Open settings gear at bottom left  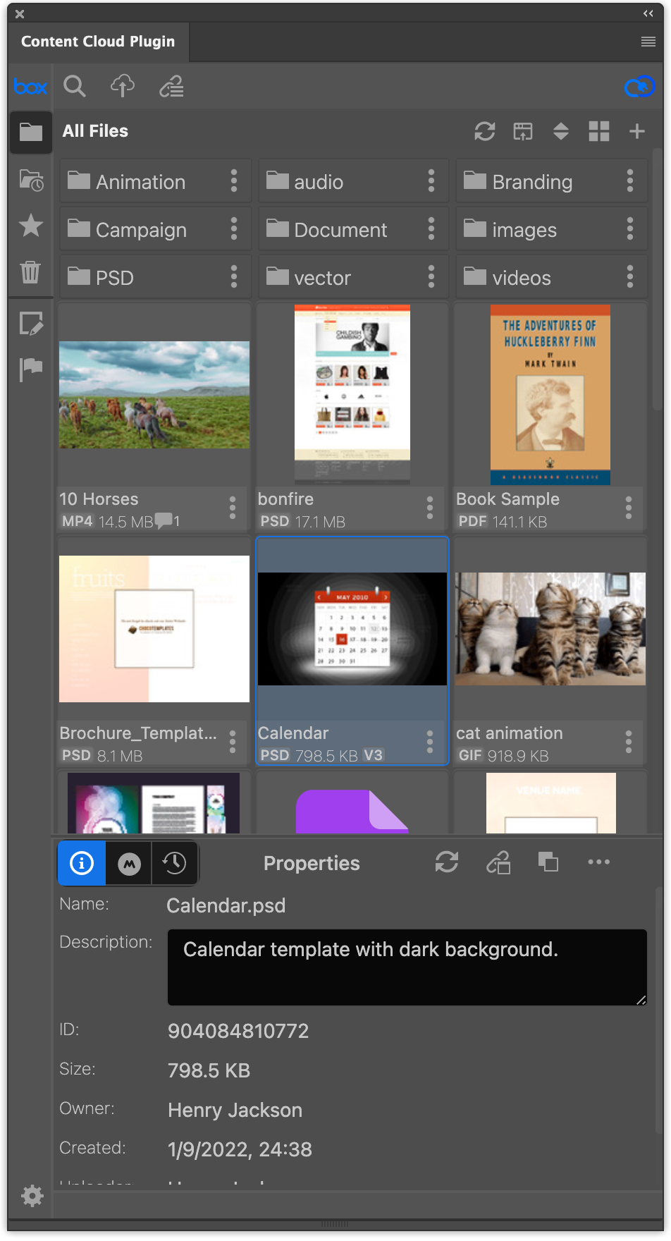click(32, 1196)
